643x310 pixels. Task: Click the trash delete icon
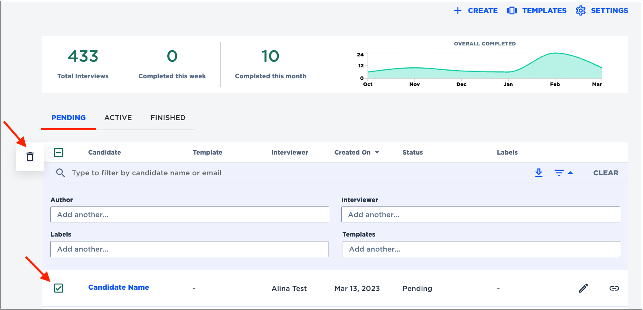(x=30, y=157)
